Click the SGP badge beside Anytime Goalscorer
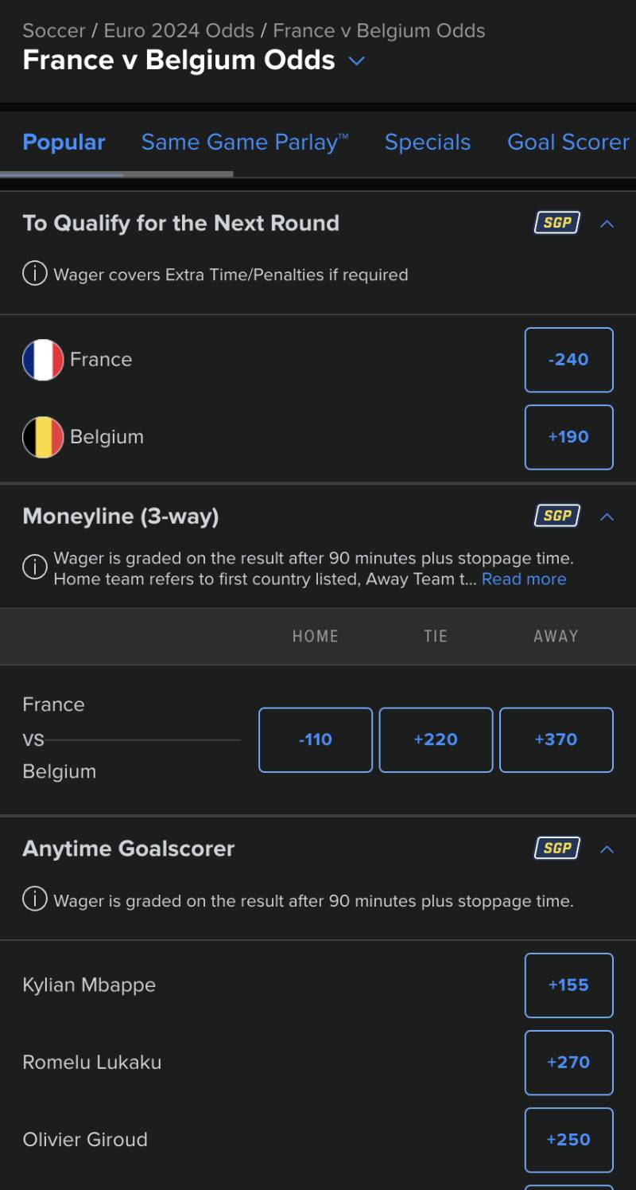Image resolution: width=636 pixels, height=1190 pixels. click(556, 848)
